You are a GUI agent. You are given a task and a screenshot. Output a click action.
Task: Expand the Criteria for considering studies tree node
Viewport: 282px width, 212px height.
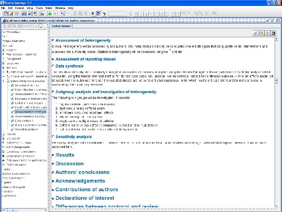tap(4, 72)
